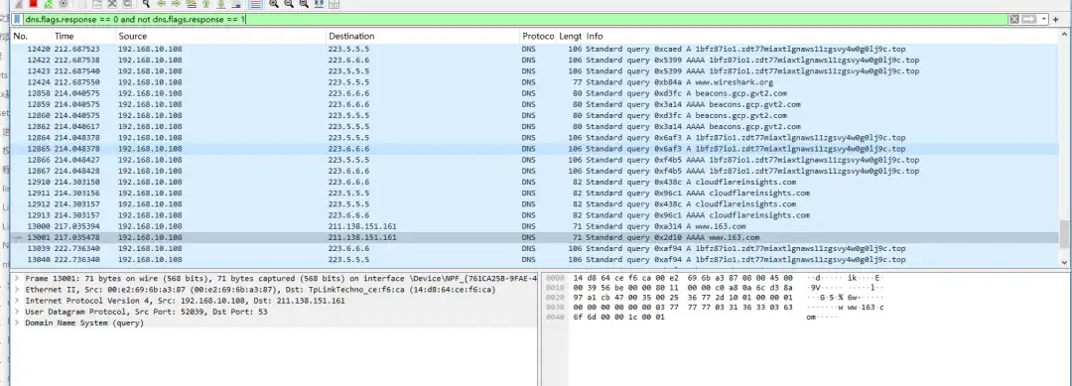Zoom out on packet text
The image size is (1072, 386).
(290, 4)
